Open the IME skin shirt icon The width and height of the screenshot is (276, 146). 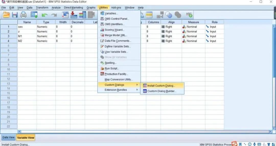(x=269, y=144)
